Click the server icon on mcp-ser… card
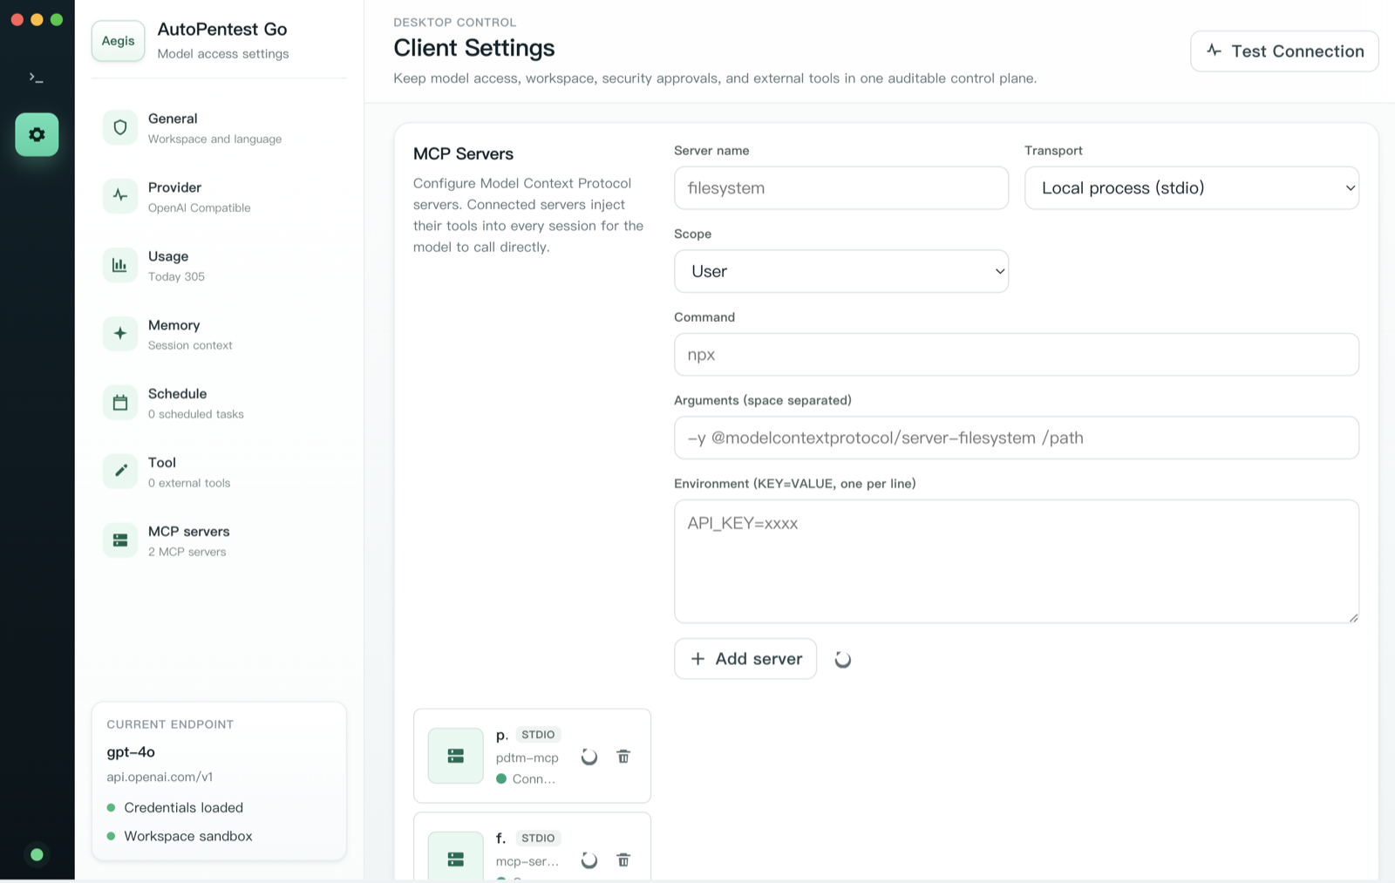 tap(456, 856)
